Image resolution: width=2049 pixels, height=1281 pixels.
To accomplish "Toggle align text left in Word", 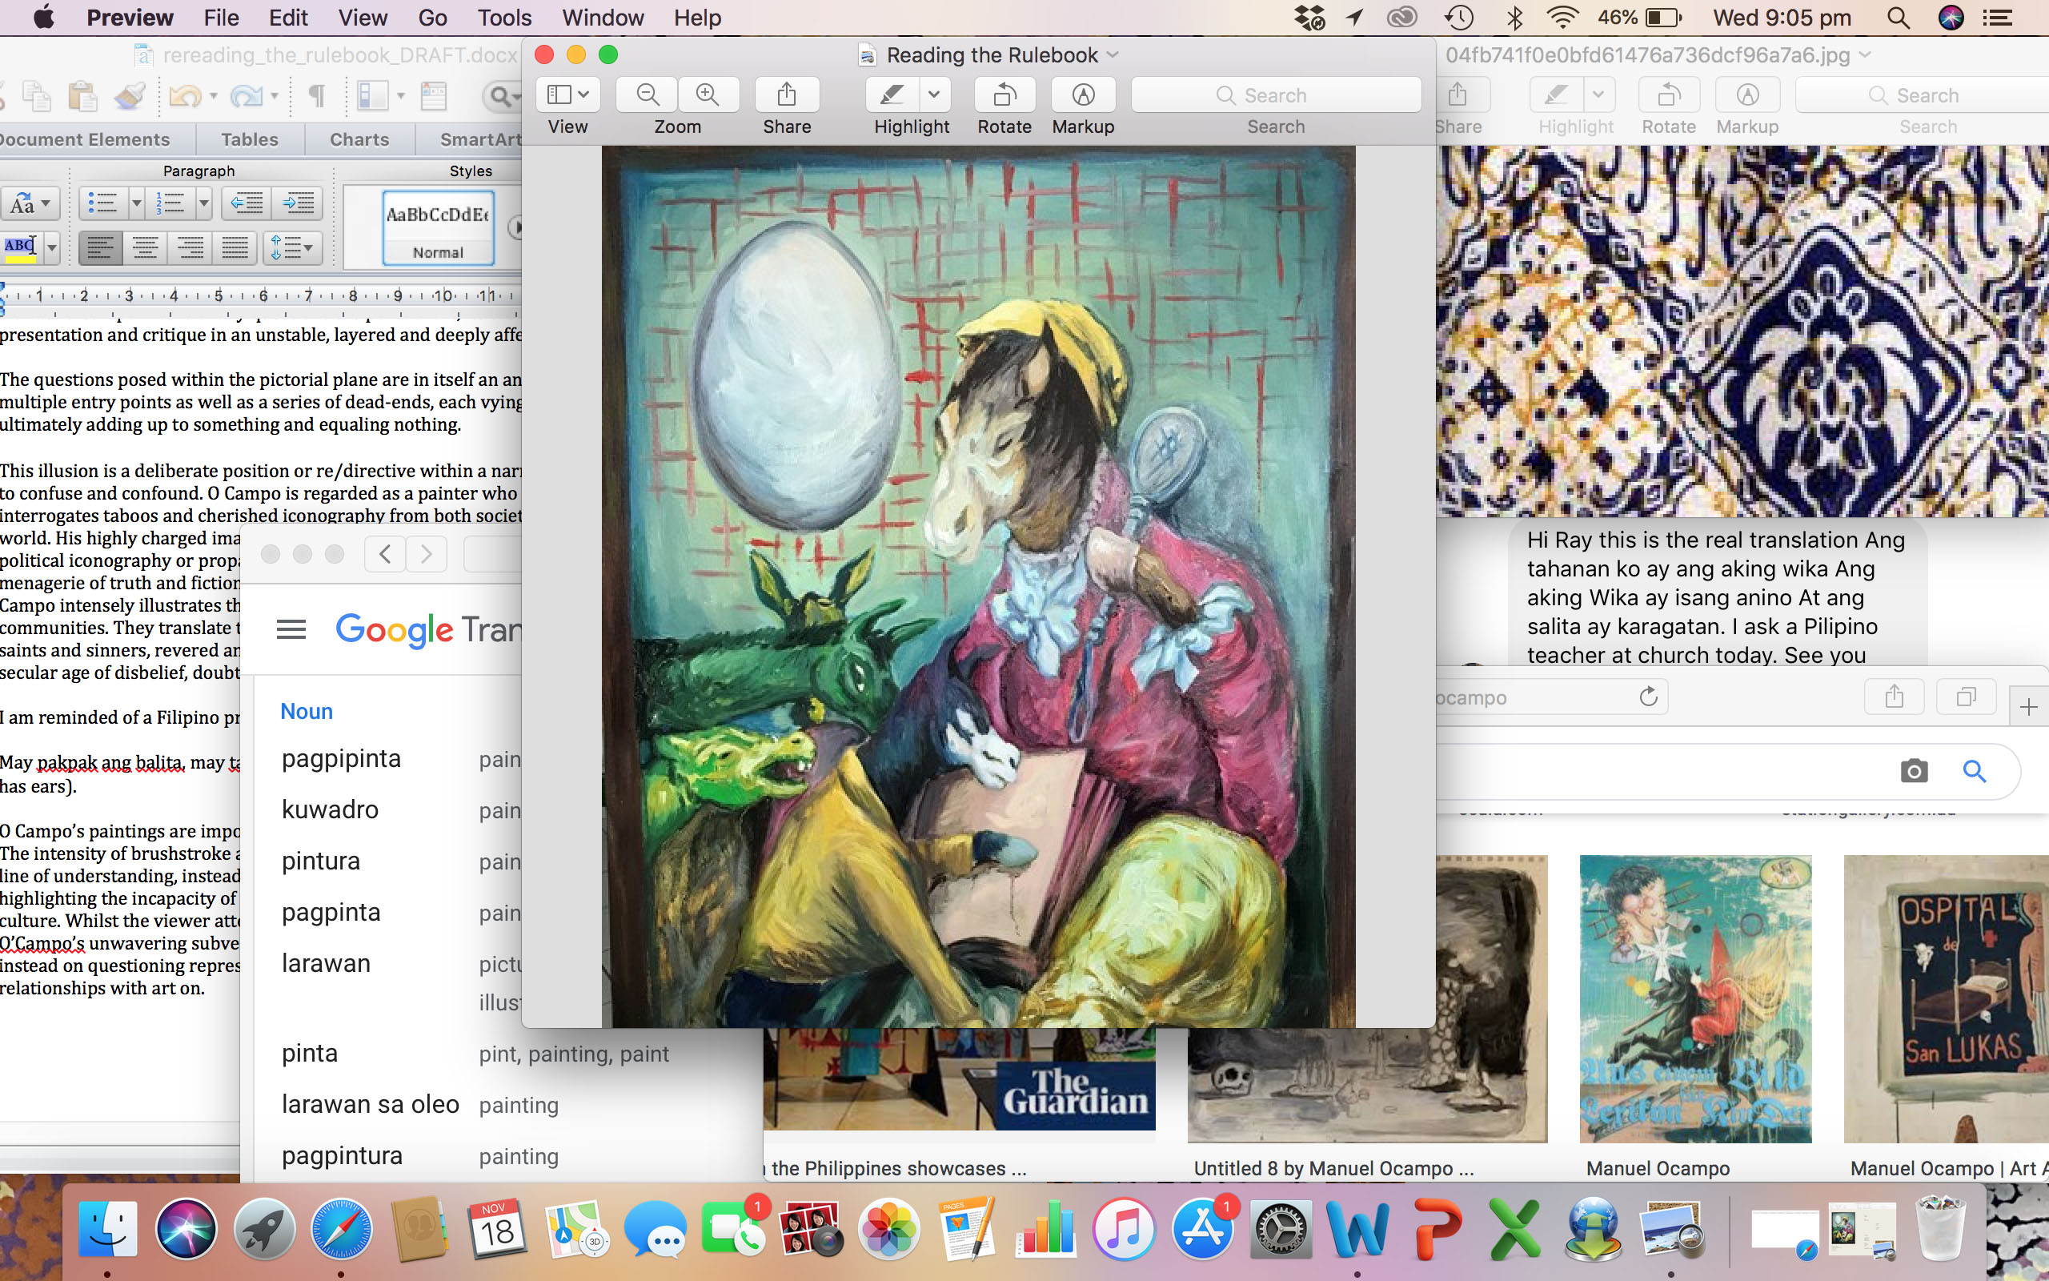I will [x=101, y=248].
